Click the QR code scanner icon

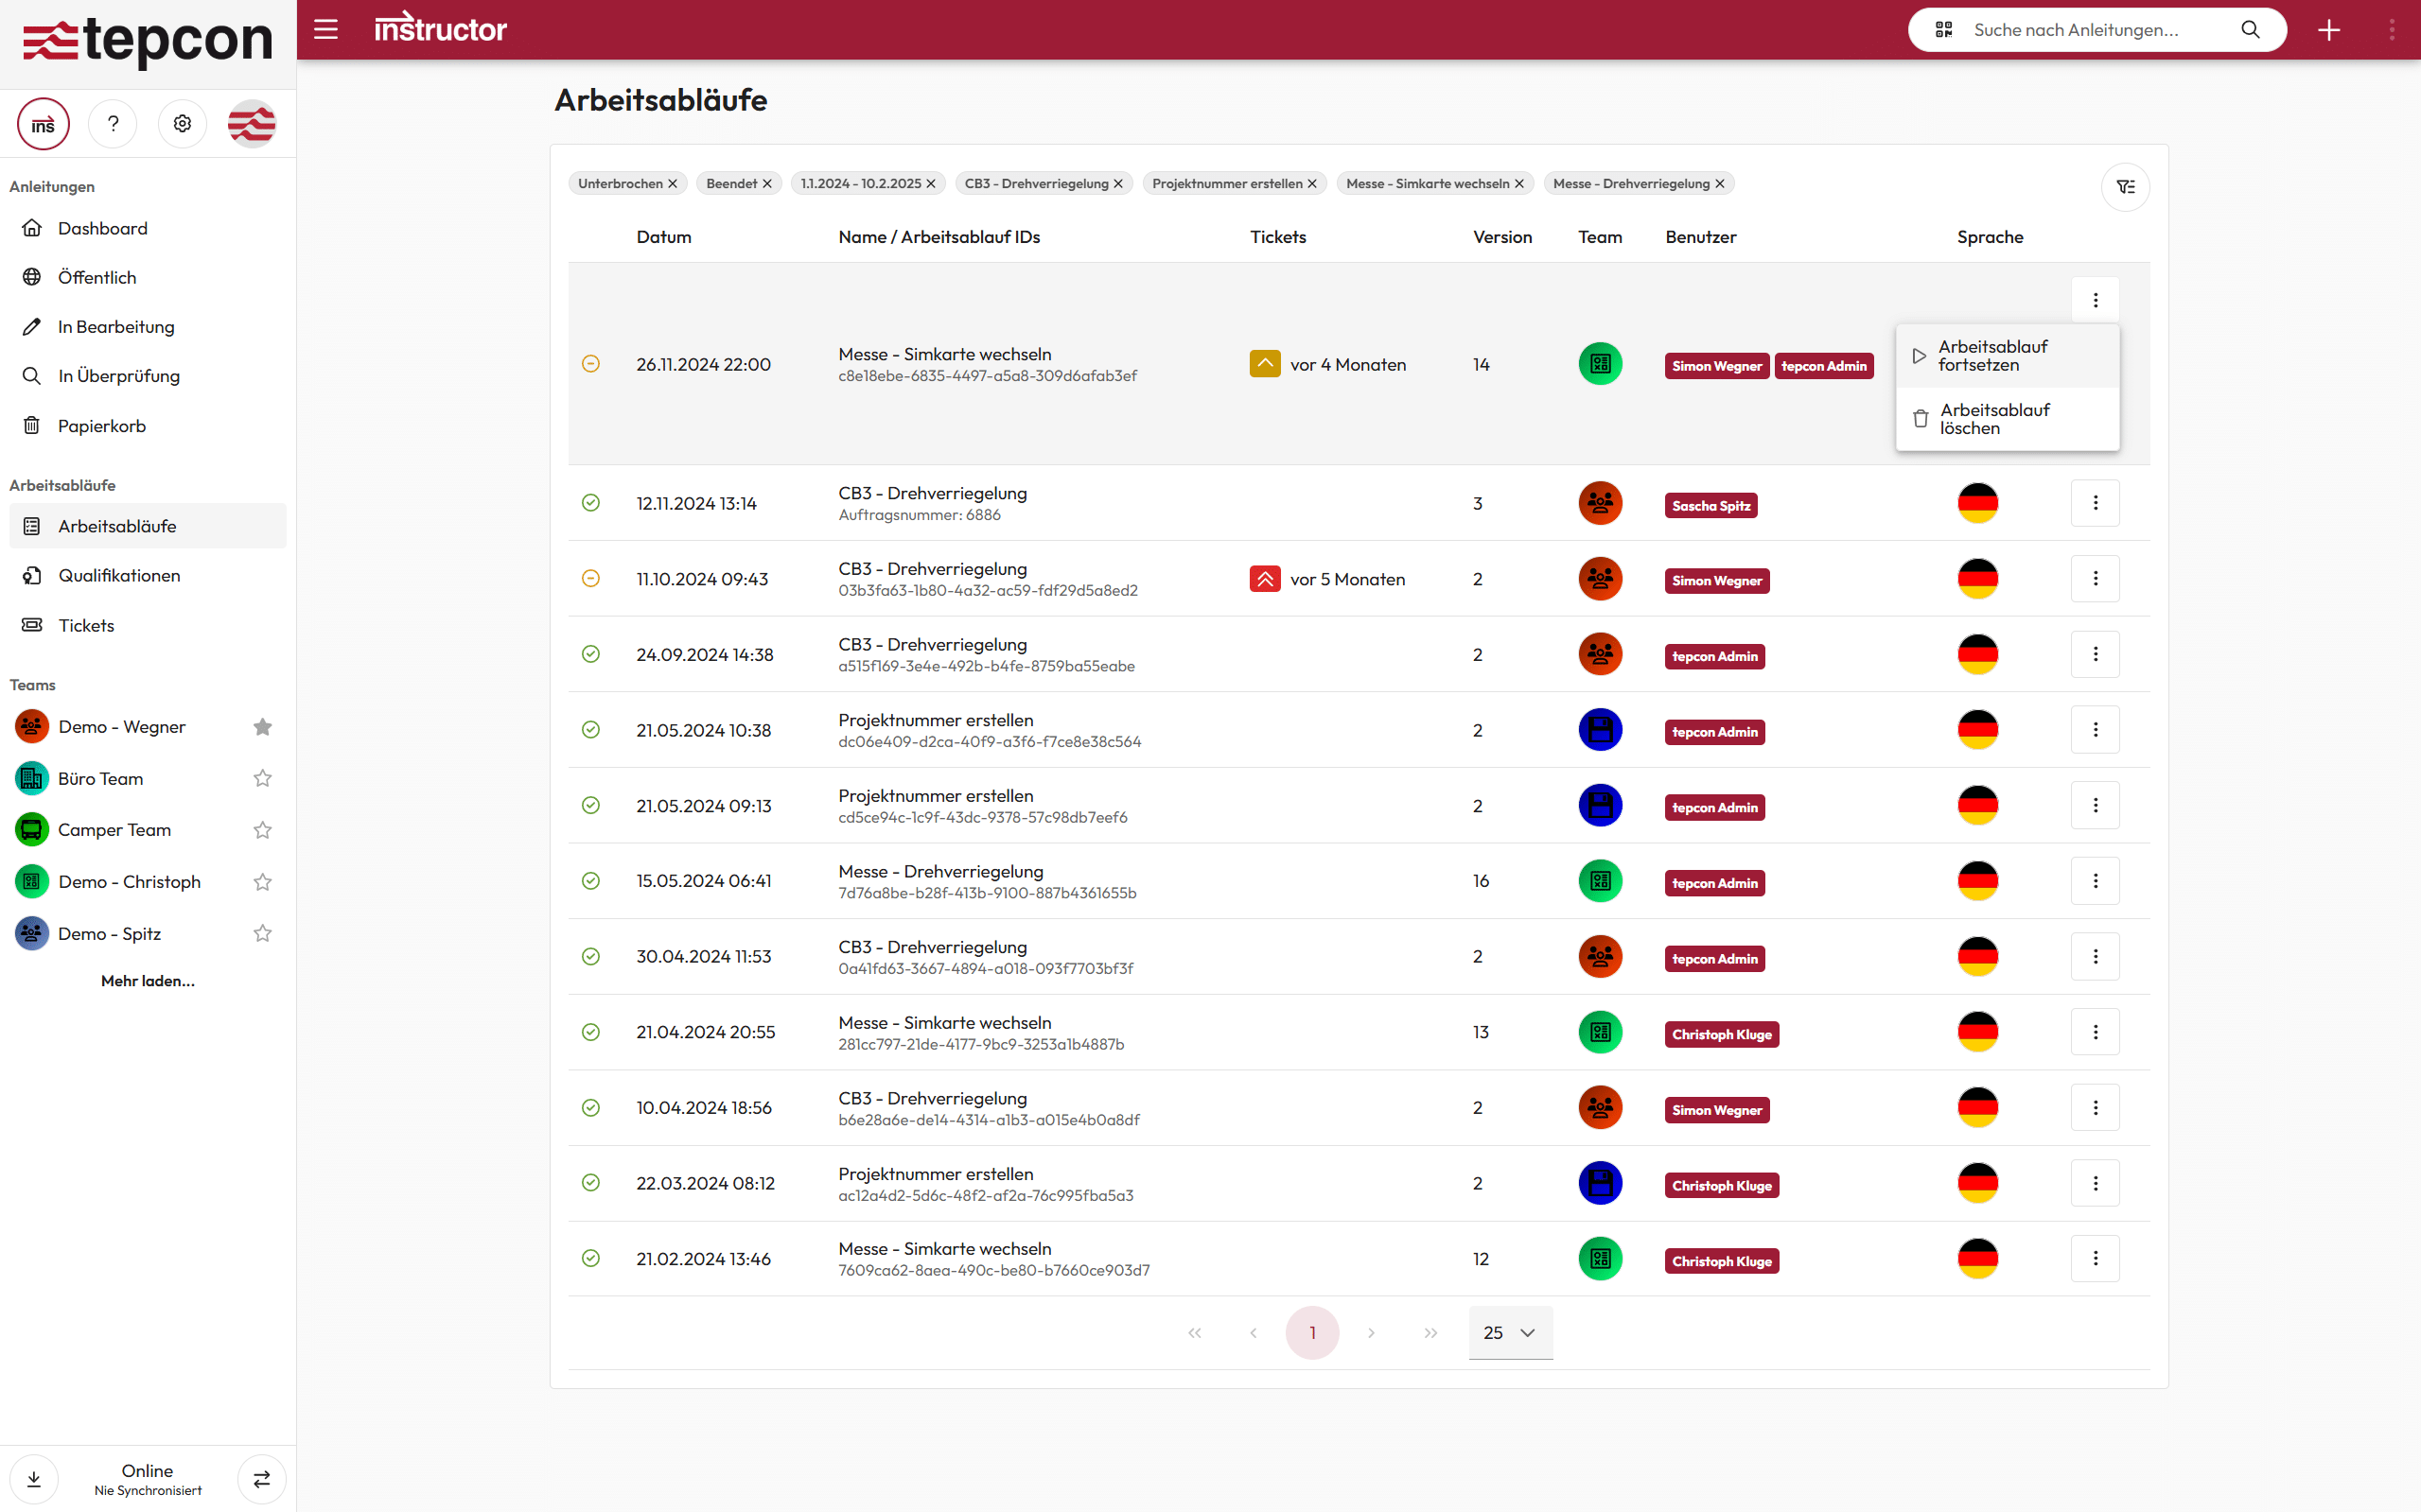coord(1943,30)
